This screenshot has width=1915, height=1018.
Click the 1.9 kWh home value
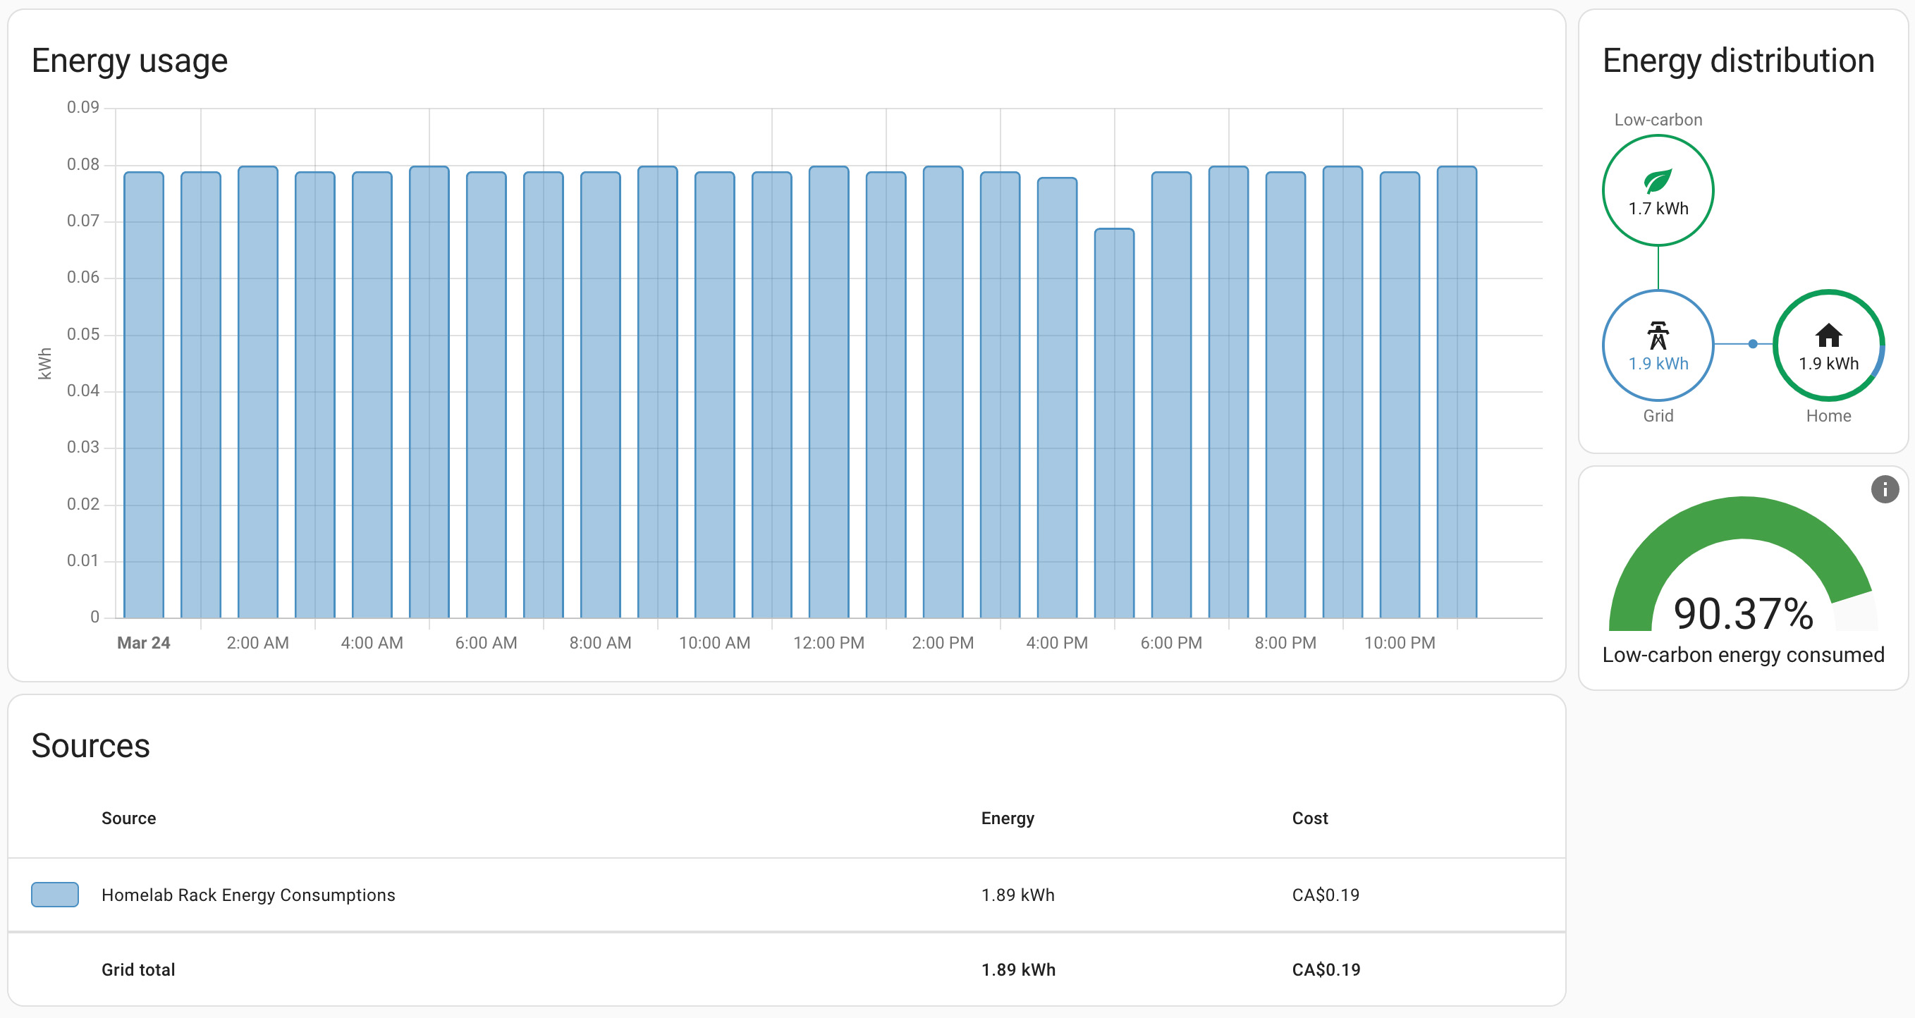[x=1828, y=364]
